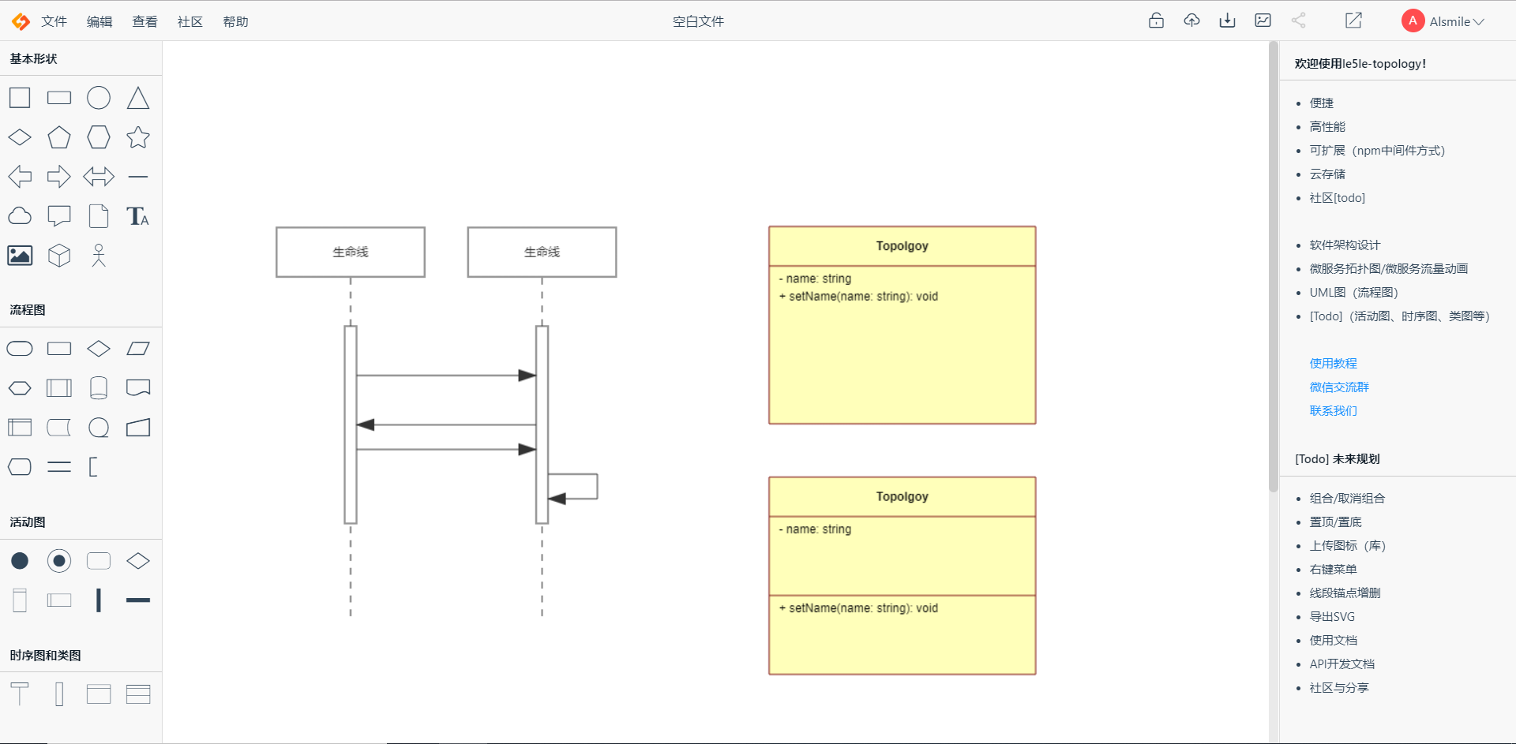Viewport: 1516px width, 744px height.
Task: Select the triangle shape
Action: [138, 98]
